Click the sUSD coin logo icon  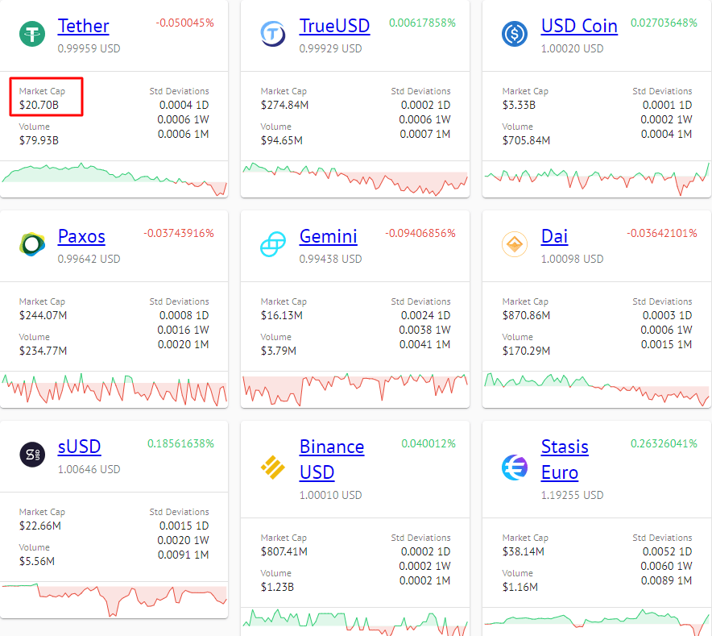click(32, 455)
